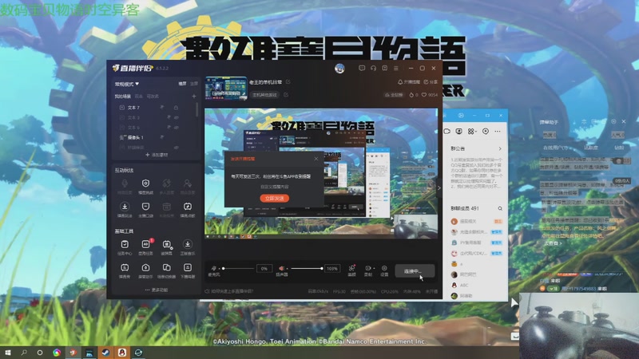Viewport: 639px width, 359px height.
Task: Toggle the pin on 文本 3 source
Action: 169,117
